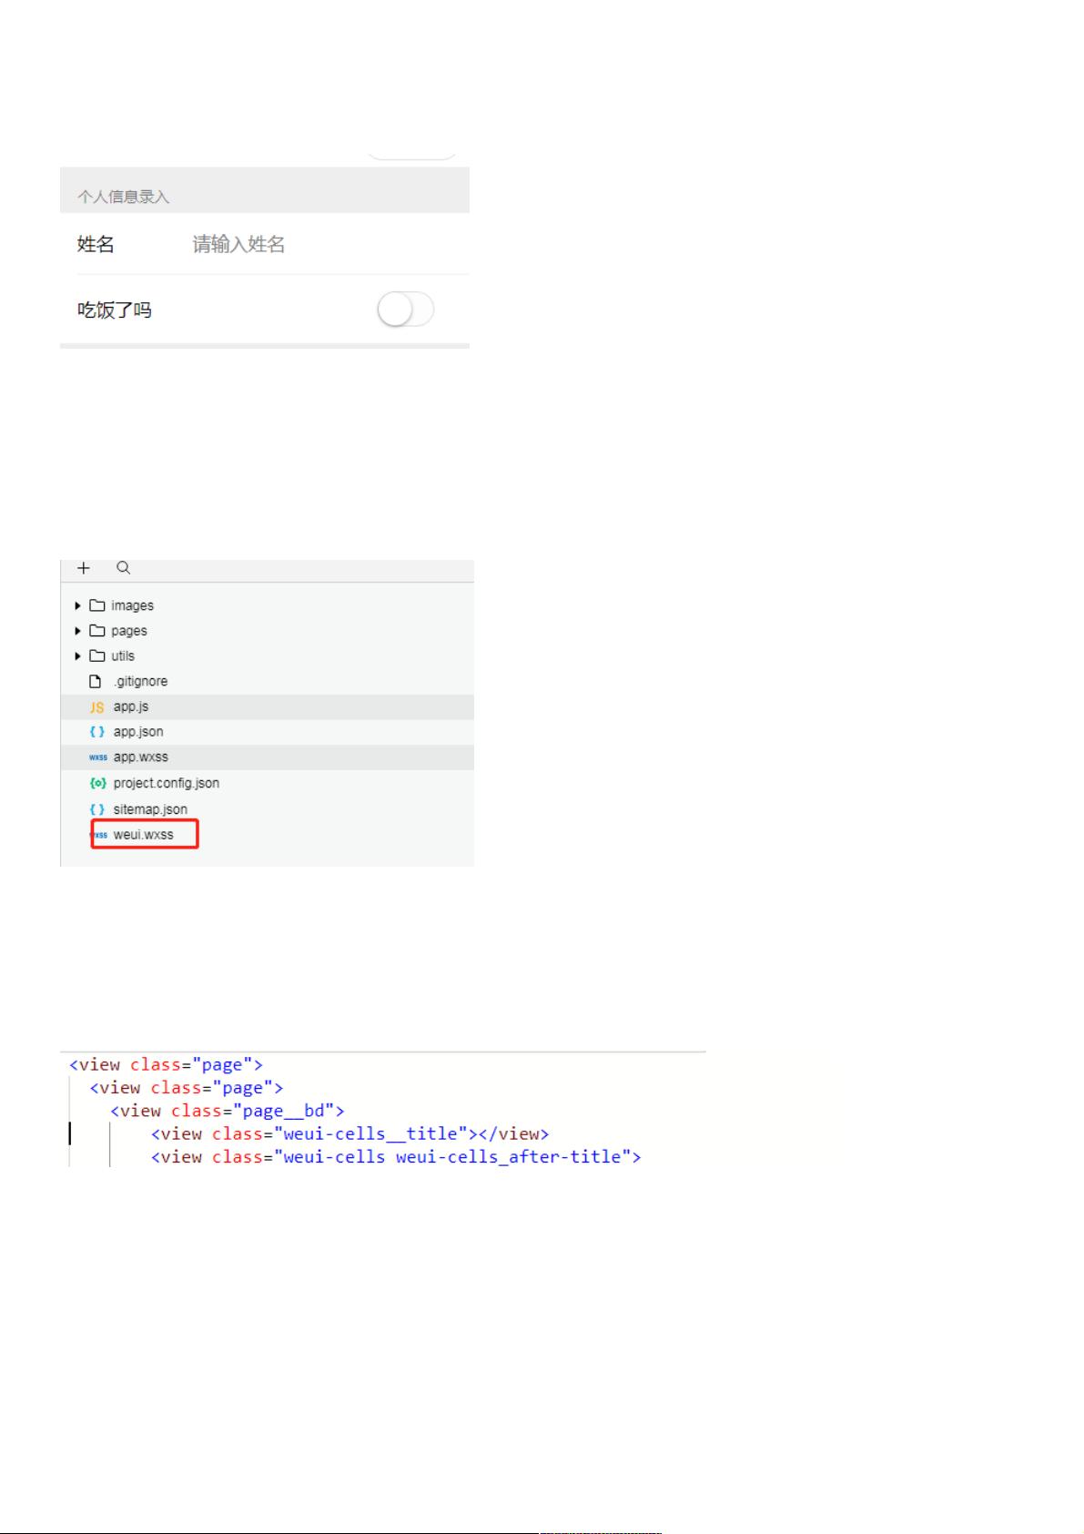Click the JS icon beside app.js
The image size is (1084, 1534).
coord(96,707)
